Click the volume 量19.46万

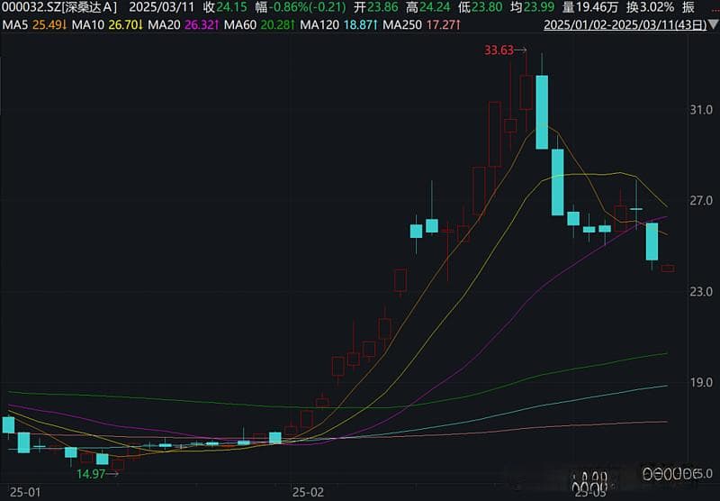pyautogui.click(x=590, y=7)
